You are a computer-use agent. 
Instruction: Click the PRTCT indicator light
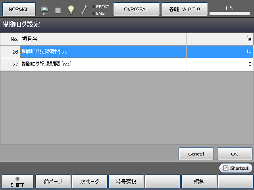[93, 7]
